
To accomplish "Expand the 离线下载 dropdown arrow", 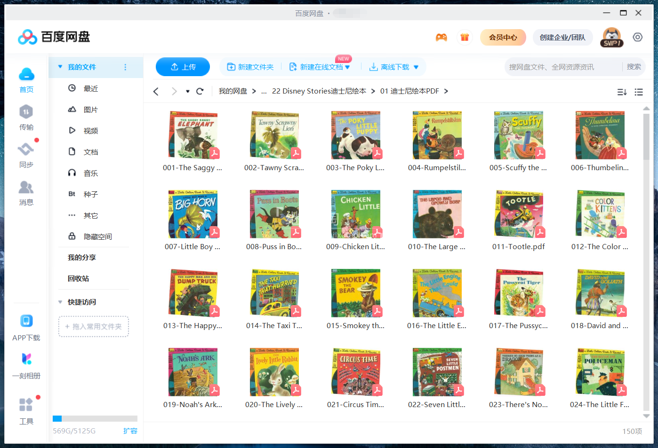I will pos(416,68).
